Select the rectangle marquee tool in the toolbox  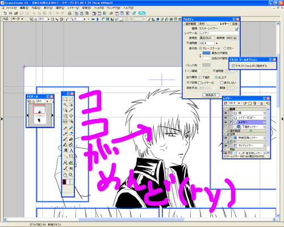click(x=65, y=99)
